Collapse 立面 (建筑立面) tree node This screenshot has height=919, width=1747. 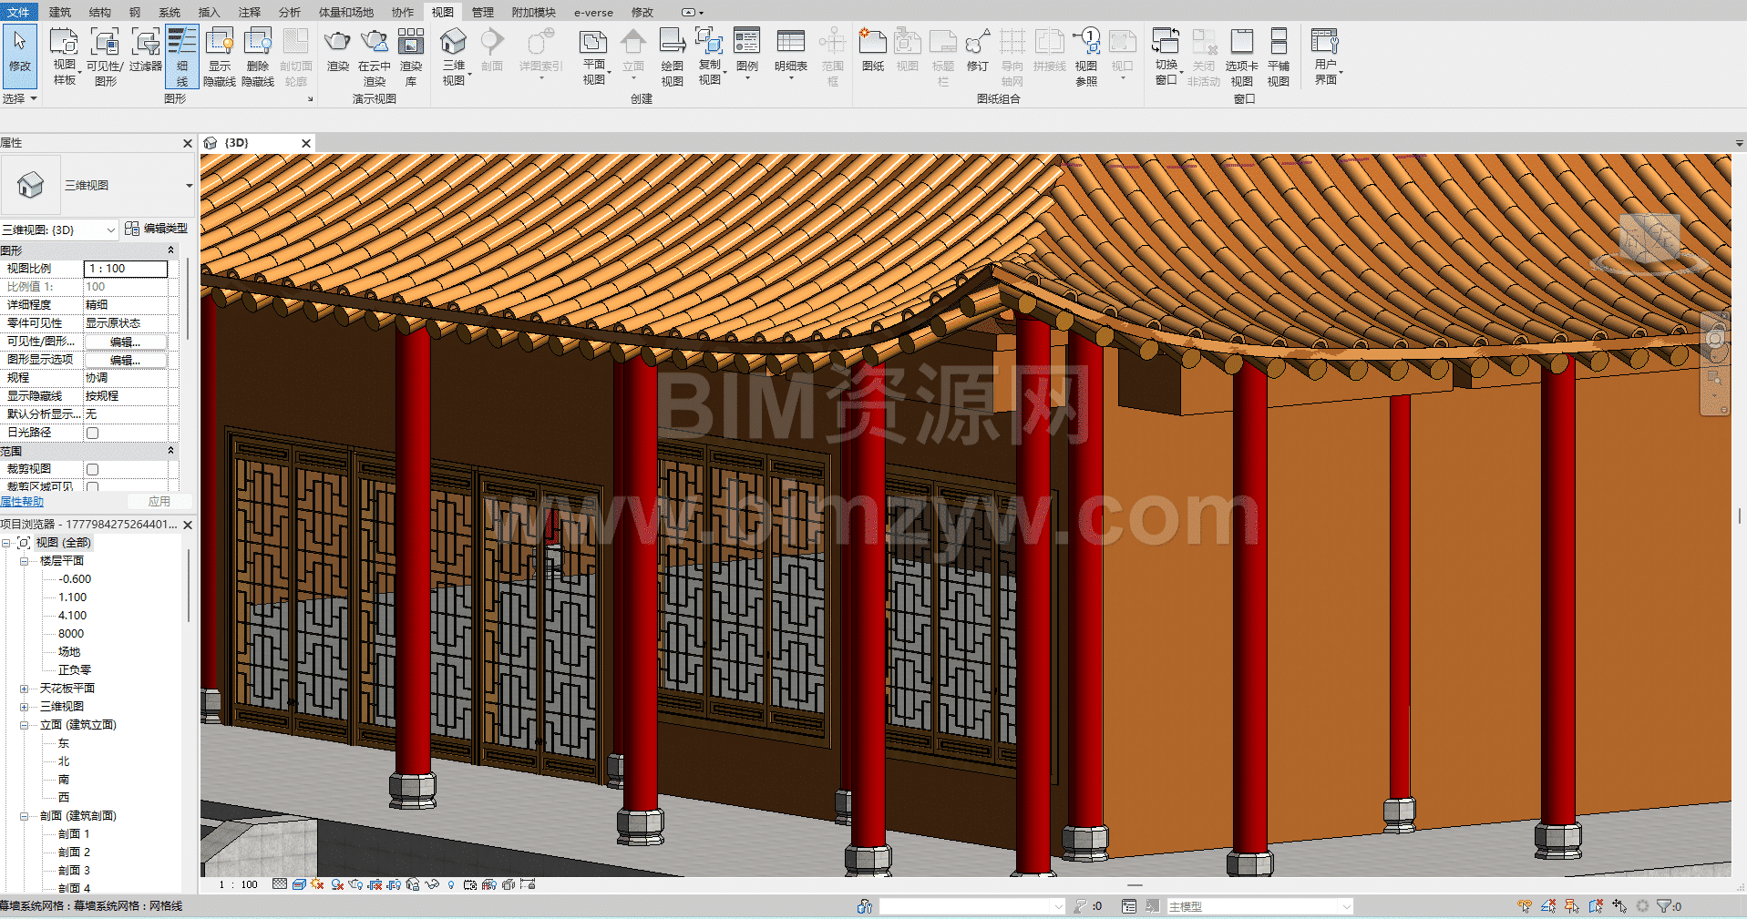pos(25,725)
